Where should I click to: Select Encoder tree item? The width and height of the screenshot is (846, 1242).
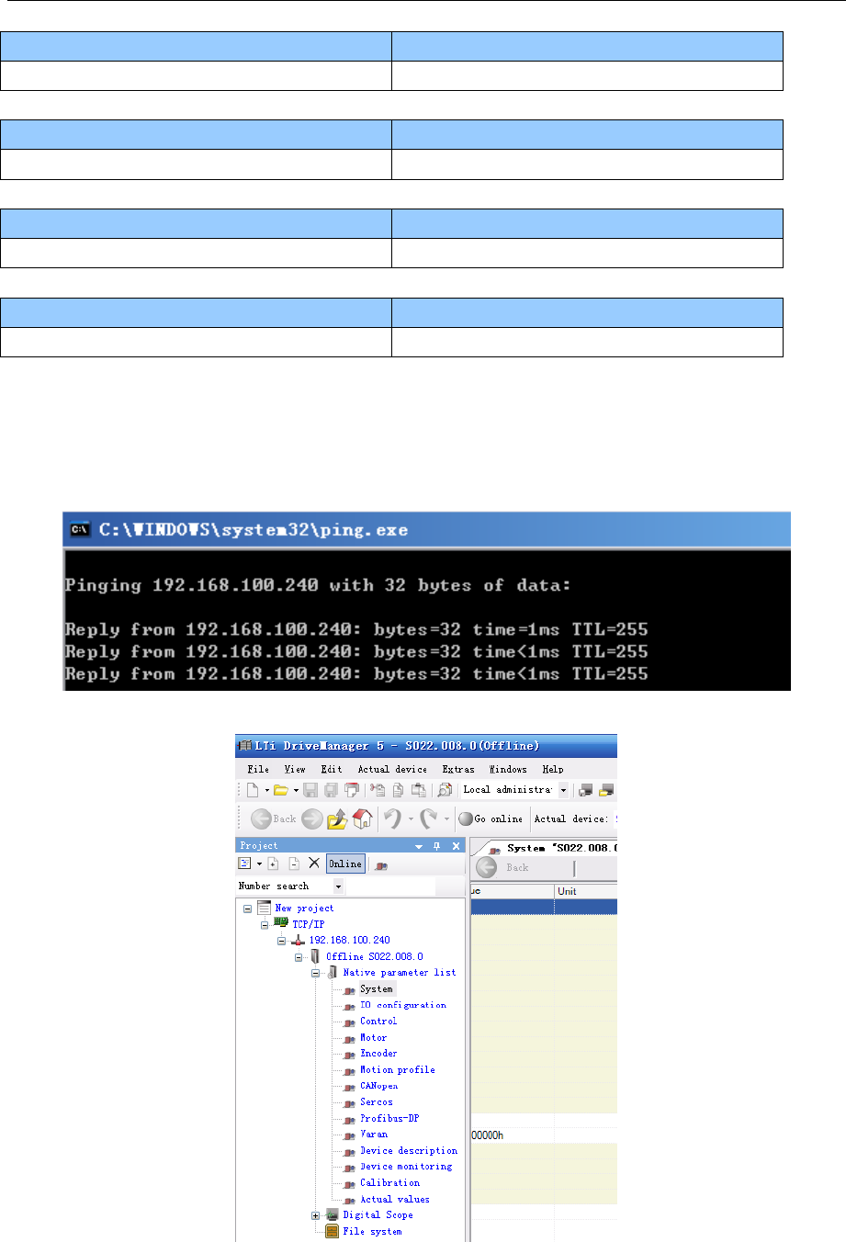click(378, 1054)
